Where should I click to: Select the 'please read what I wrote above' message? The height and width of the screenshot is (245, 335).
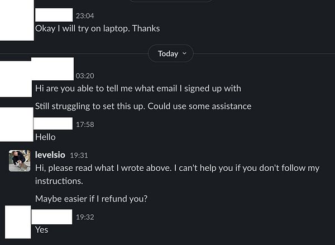(178, 174)
